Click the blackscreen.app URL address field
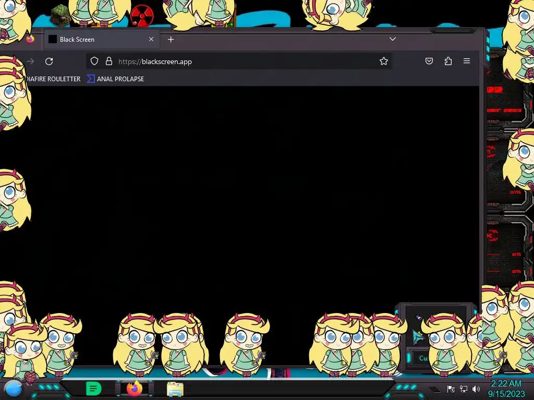 pyautogui.click(x=238, y=61)
